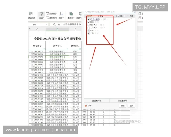Click the funnel Filter icon

pyautogui.click(x=42, y=14)
